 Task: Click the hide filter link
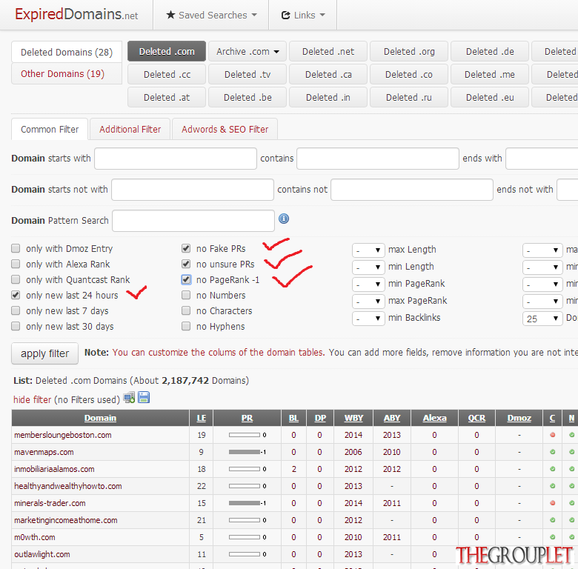coord(32,399)
